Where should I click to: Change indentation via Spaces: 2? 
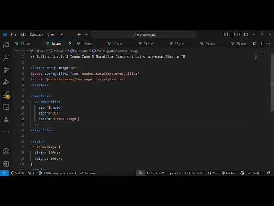[x=175, y=173]
